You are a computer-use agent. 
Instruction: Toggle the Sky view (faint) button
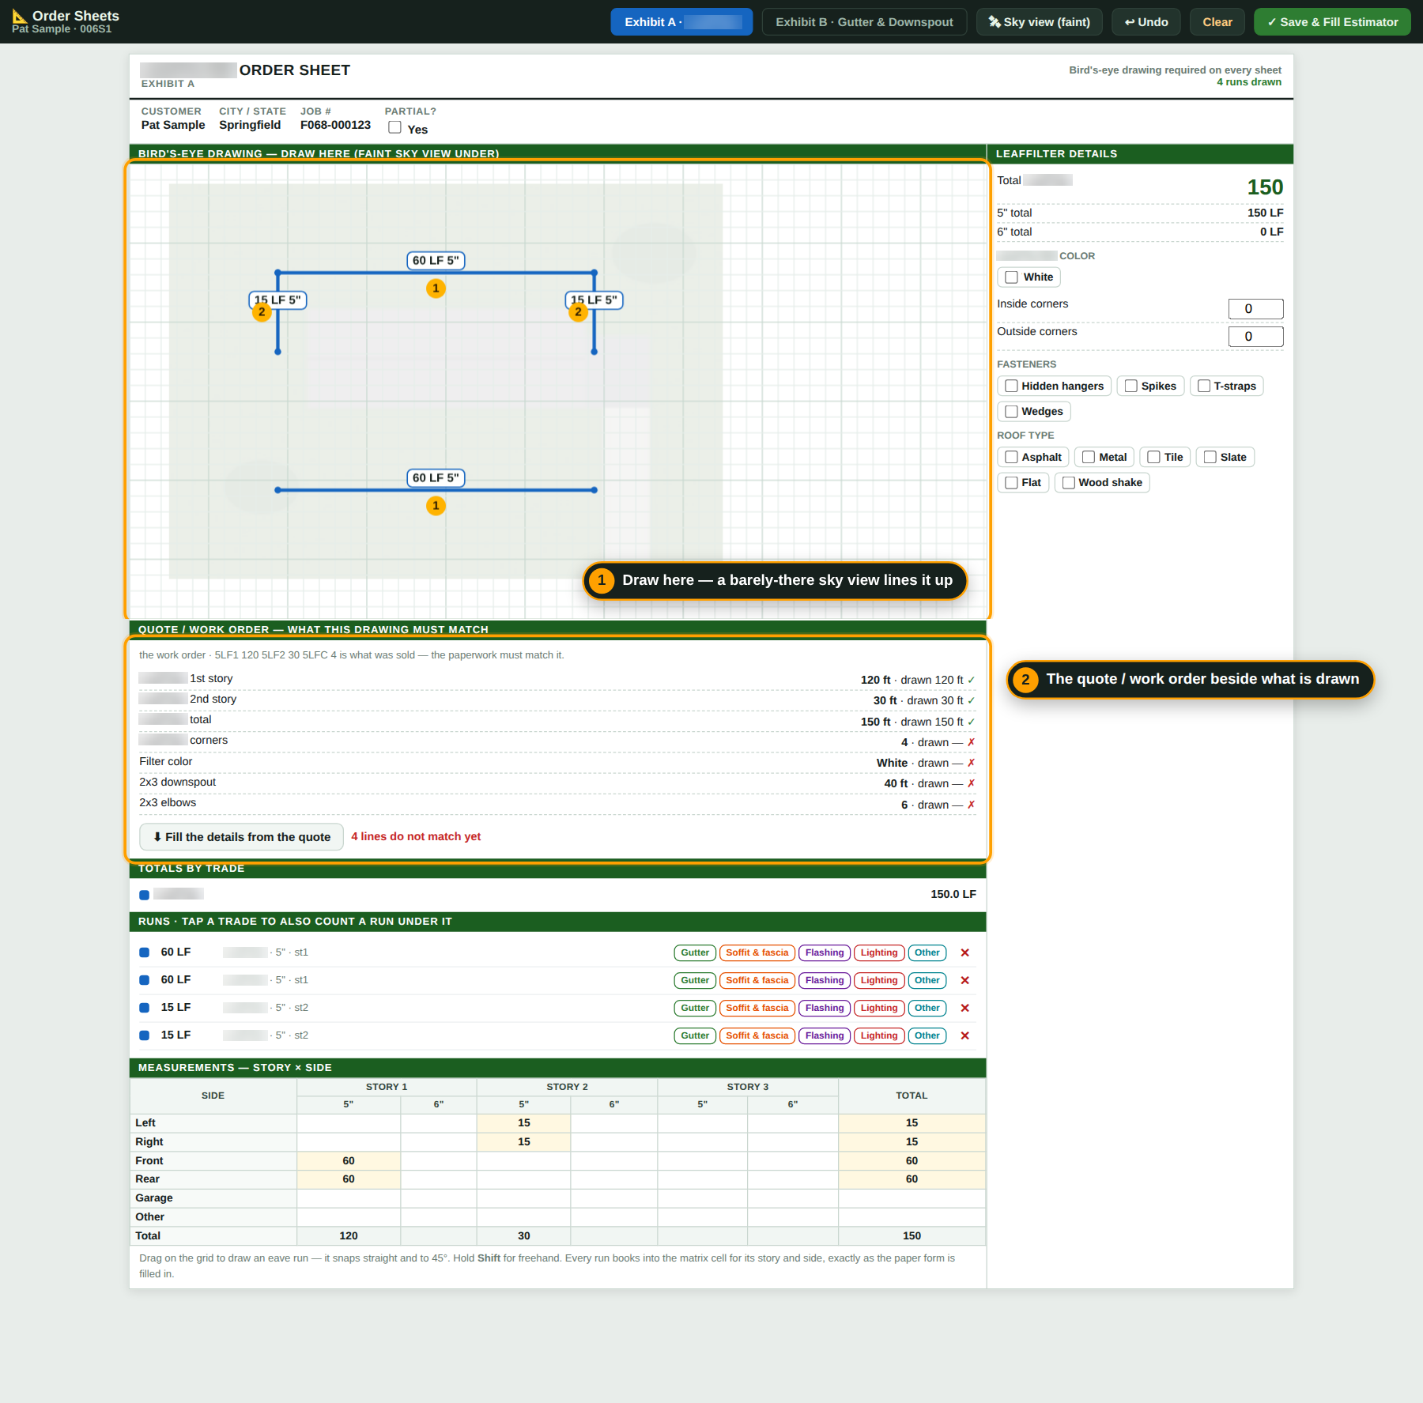pos(1040,22)
